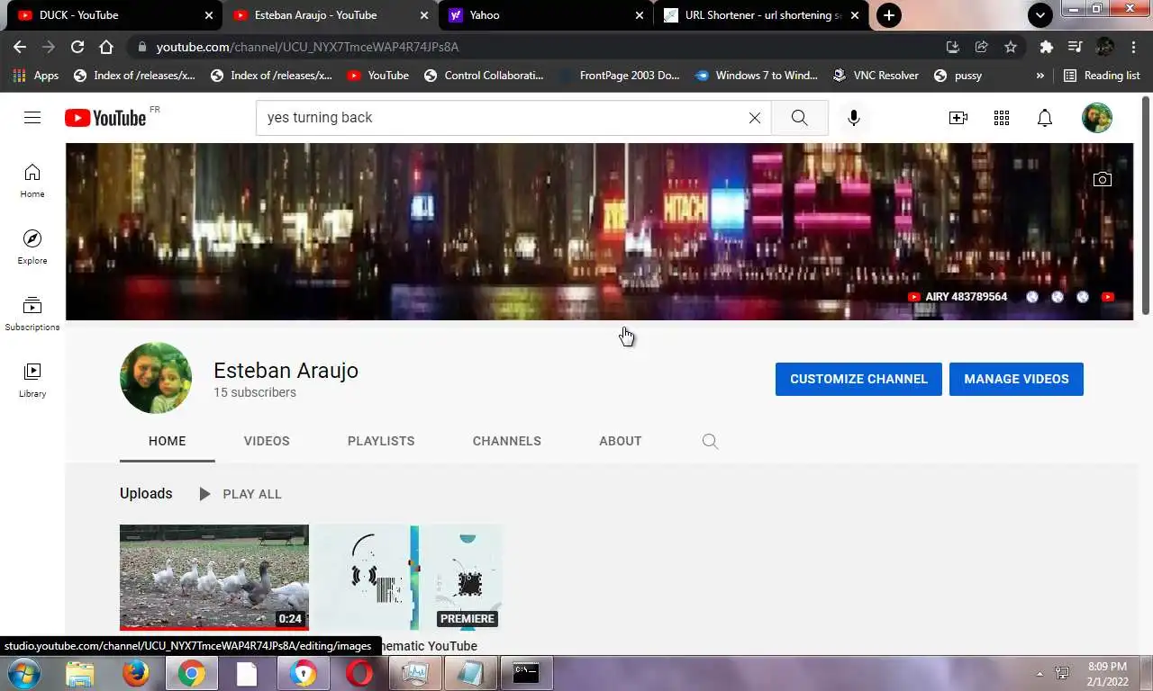Open the channel PLAYLISTS tab
This screenshot has width=1153, height=691.
tap(381, 441)
